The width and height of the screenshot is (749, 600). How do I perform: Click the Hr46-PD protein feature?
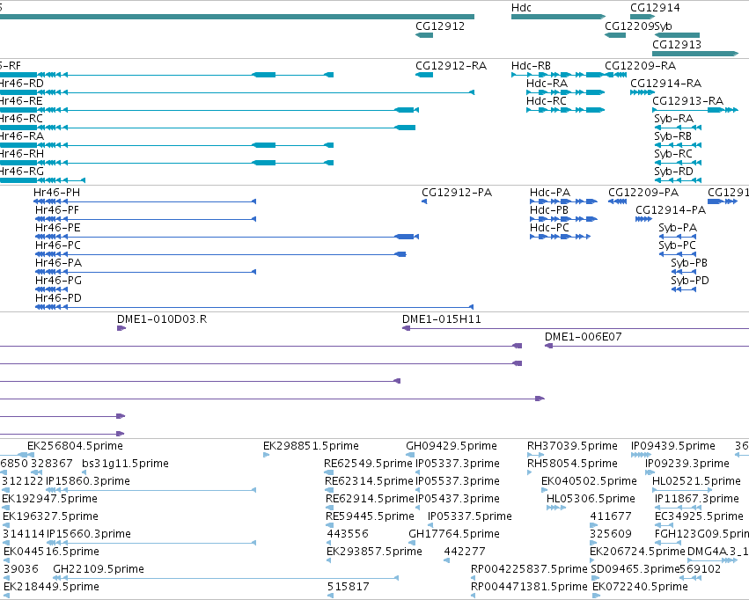point(254,307)
